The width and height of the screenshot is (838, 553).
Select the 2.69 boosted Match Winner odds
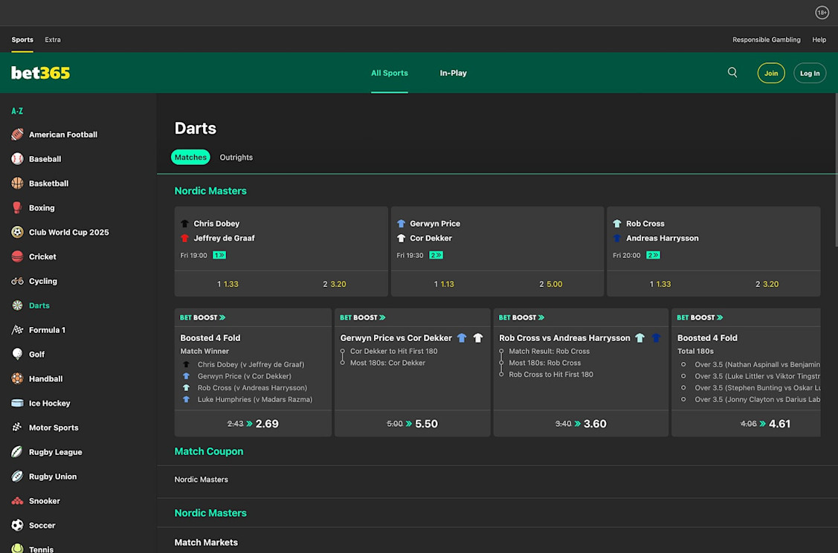(x=253, y=424)
